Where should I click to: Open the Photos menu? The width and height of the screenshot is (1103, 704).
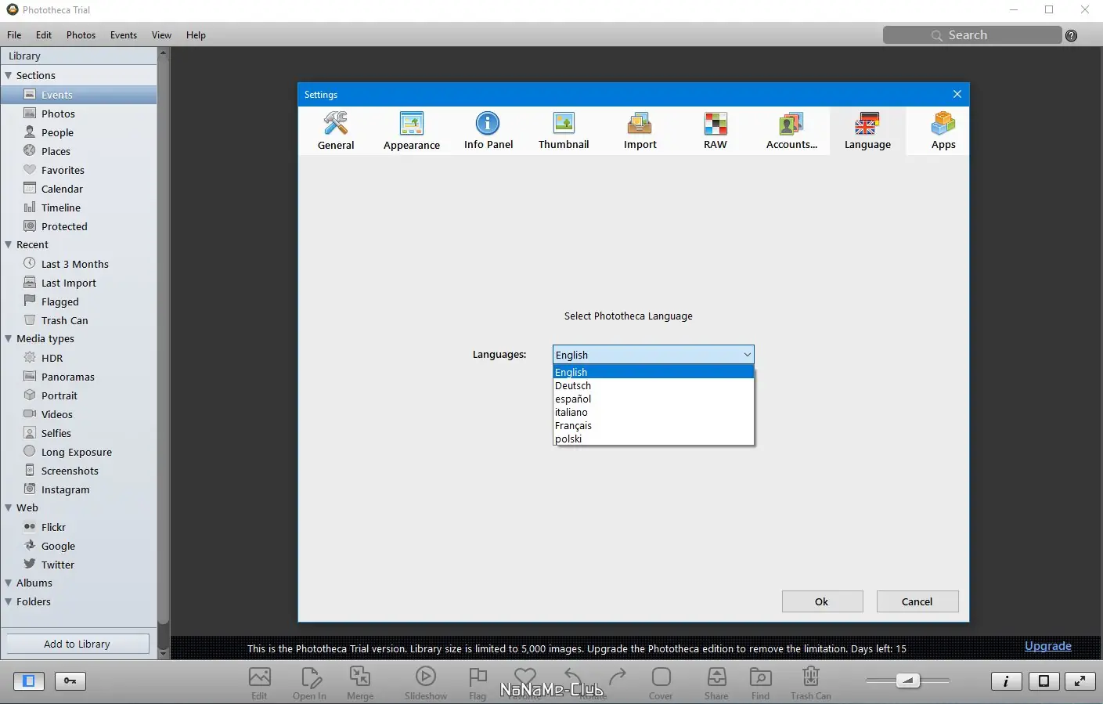coord(81,35)
